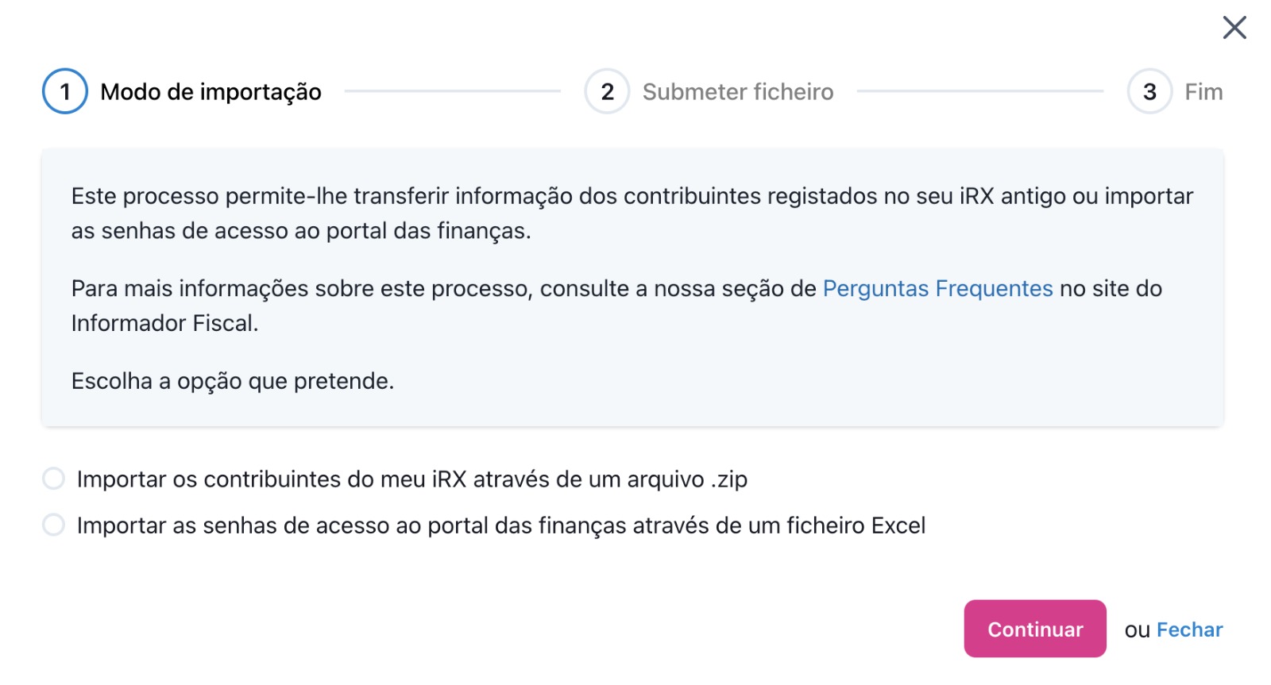Viewport: 1271px width, 685px height.
Task: Click the progress line between steps 2 and 3
Action: [x=980, y=91]
